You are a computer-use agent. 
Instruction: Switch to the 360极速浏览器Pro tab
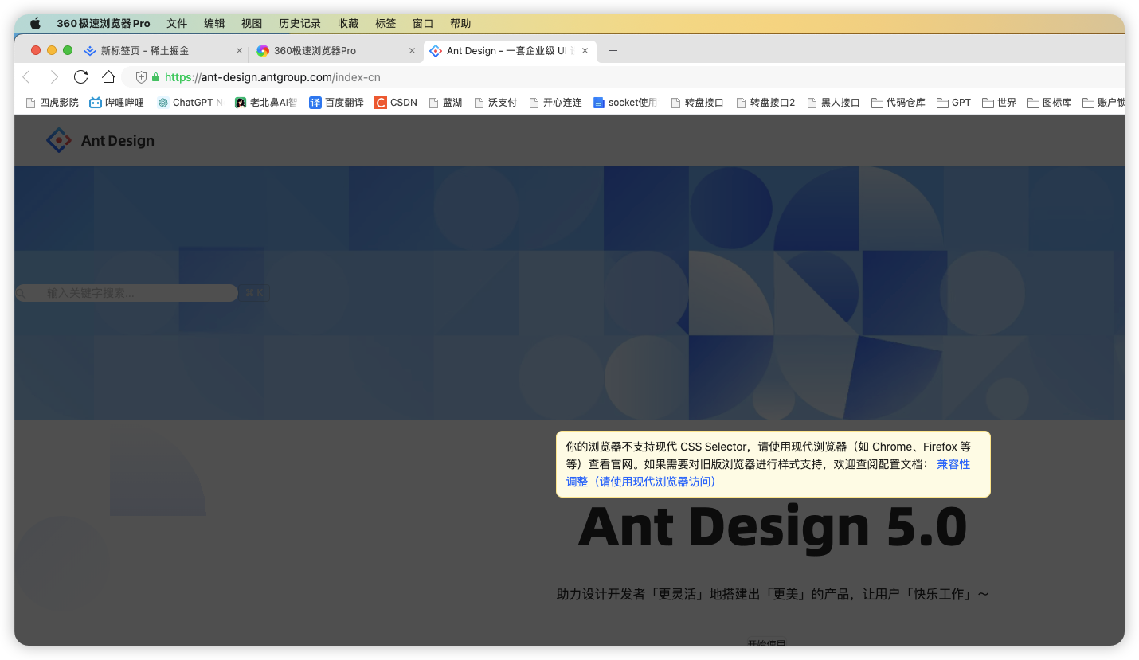click(x=335, y=50)
